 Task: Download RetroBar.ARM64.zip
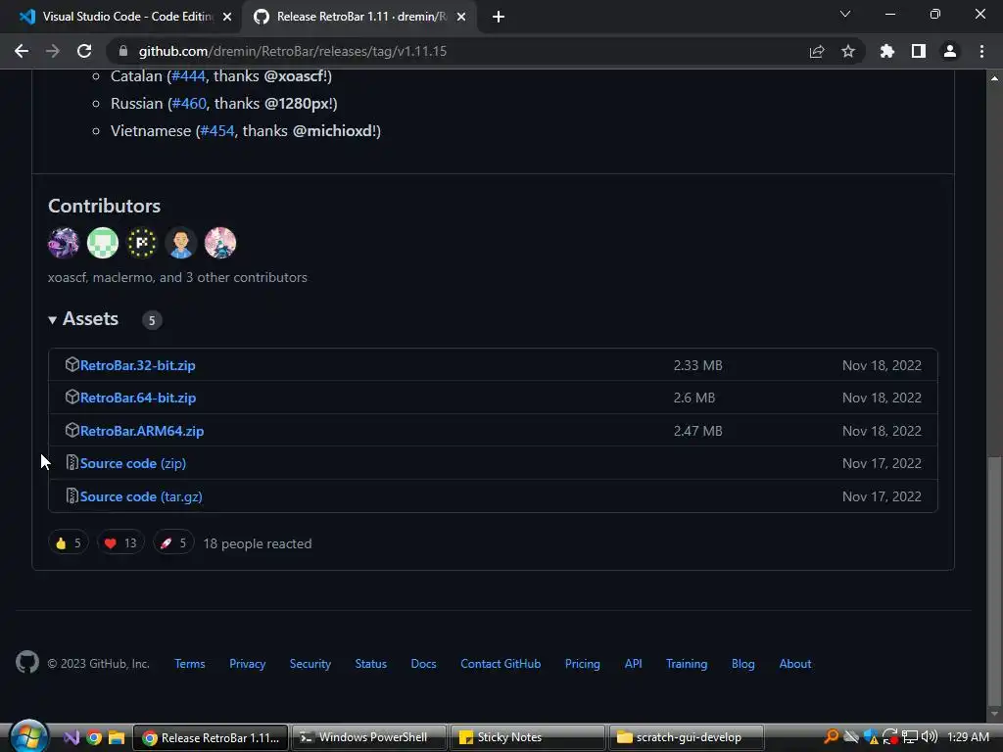point(142,431)
